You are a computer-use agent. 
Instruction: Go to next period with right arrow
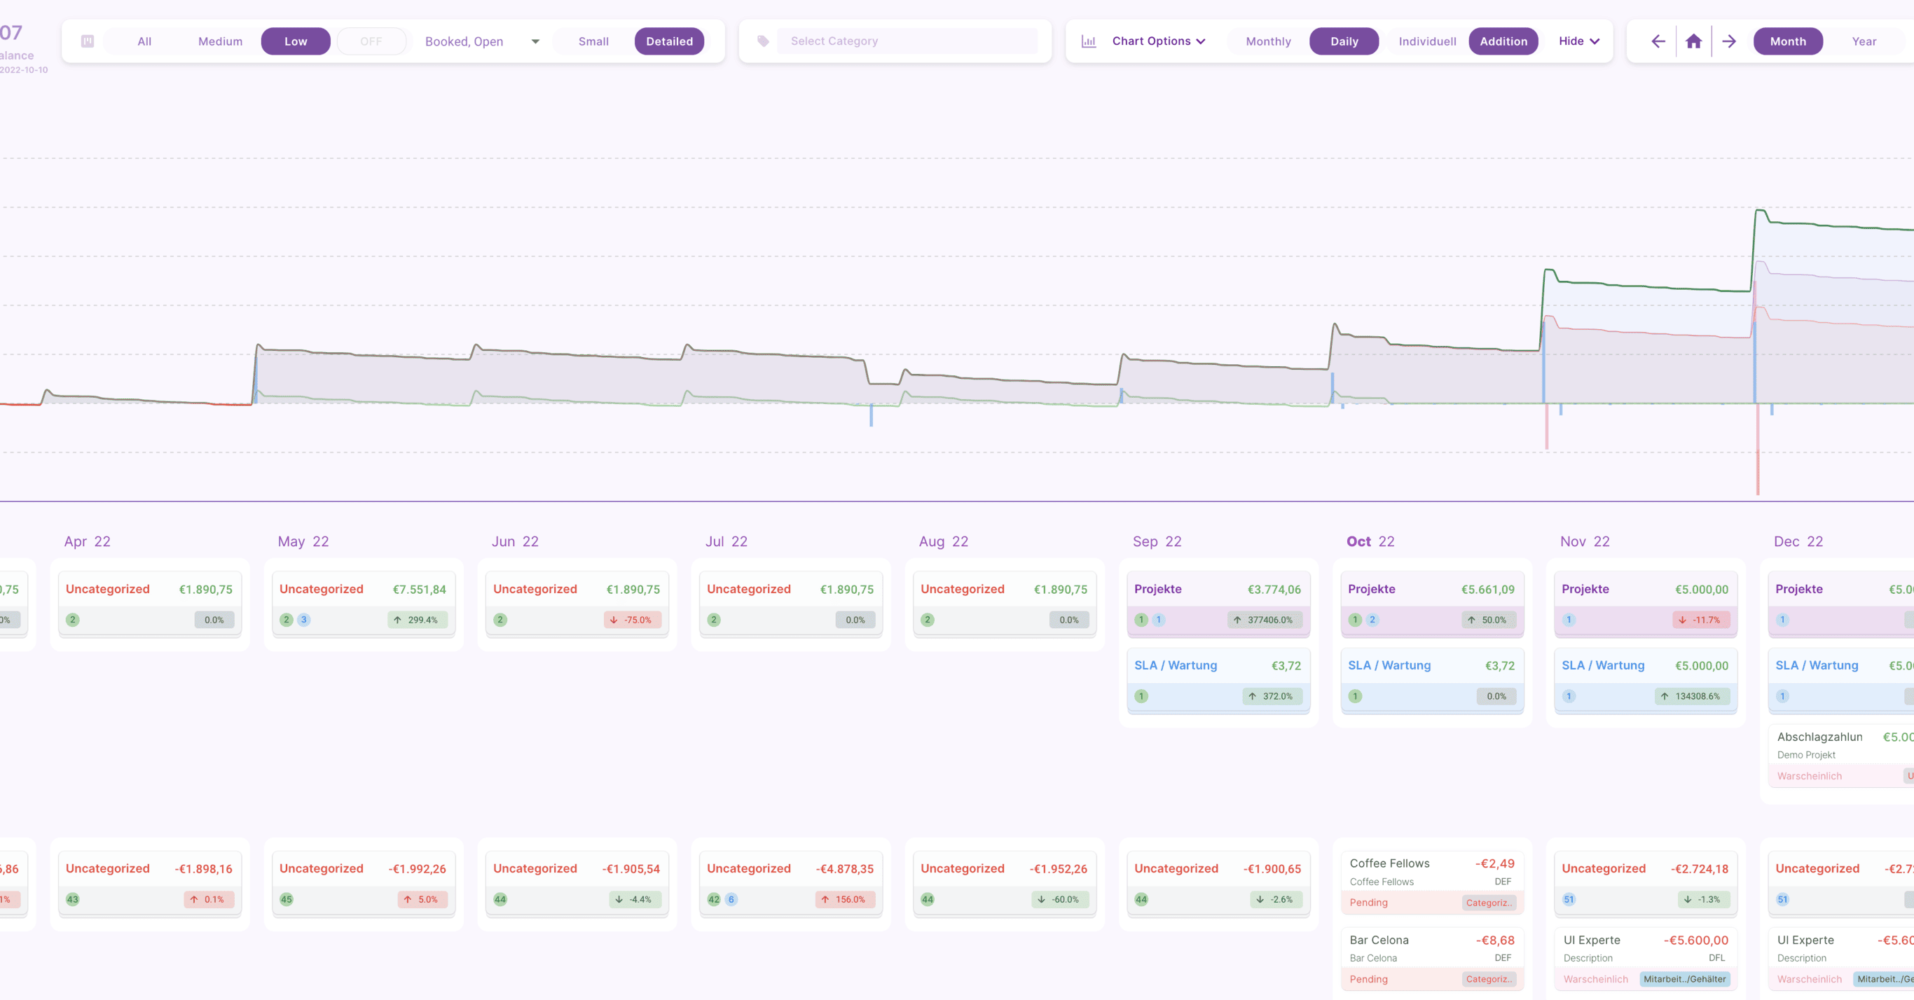pyautogui.click(x=1729, y=41)
